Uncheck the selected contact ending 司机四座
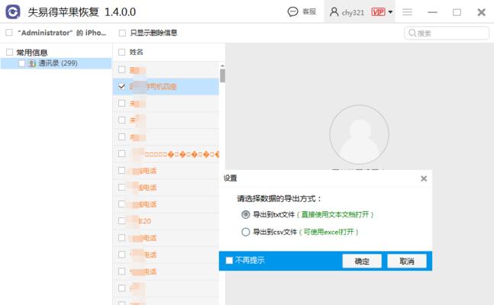This screenshot has width=494, height=305. point(121,86)
